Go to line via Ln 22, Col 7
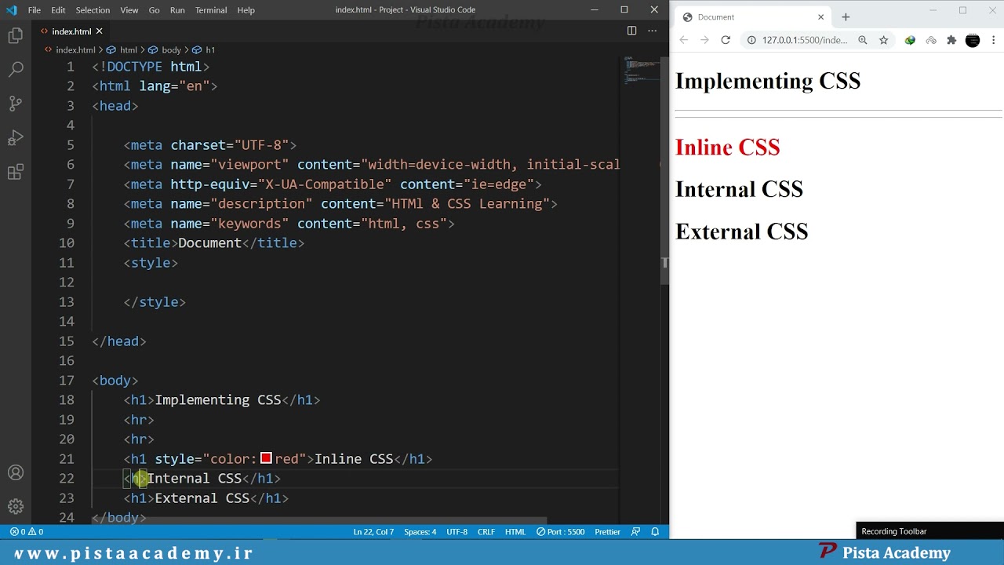 (373, 532)
